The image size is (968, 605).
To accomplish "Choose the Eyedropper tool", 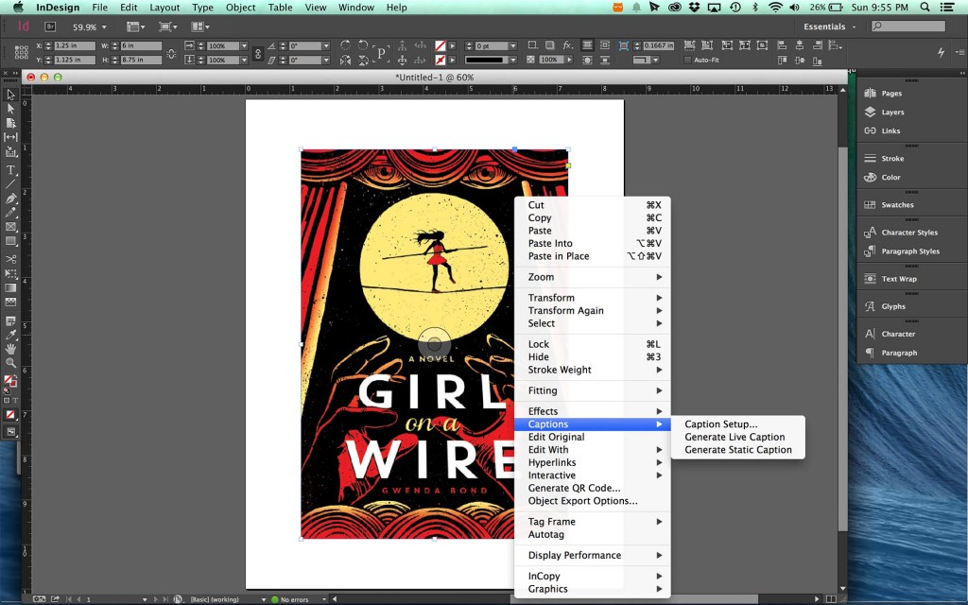I will click(x=10, y=335).
